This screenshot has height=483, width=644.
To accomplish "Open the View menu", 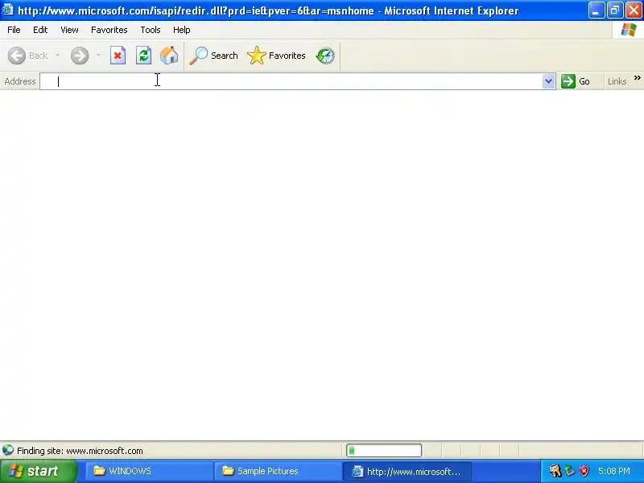I will click(x=69, y=30).
